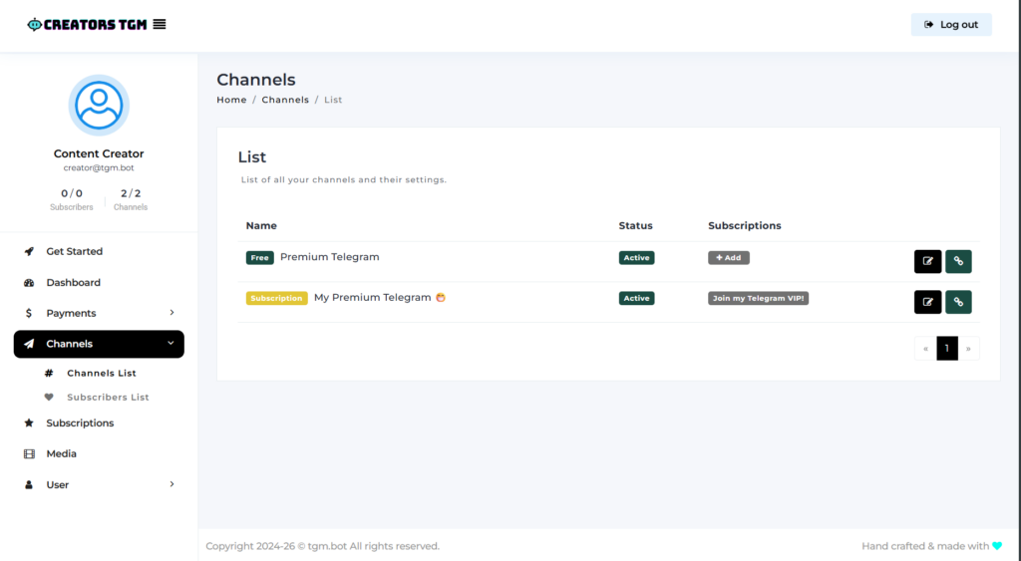Select page 1 in pagination
Screen dimensions: 1021x561
(x=947, y=348)
